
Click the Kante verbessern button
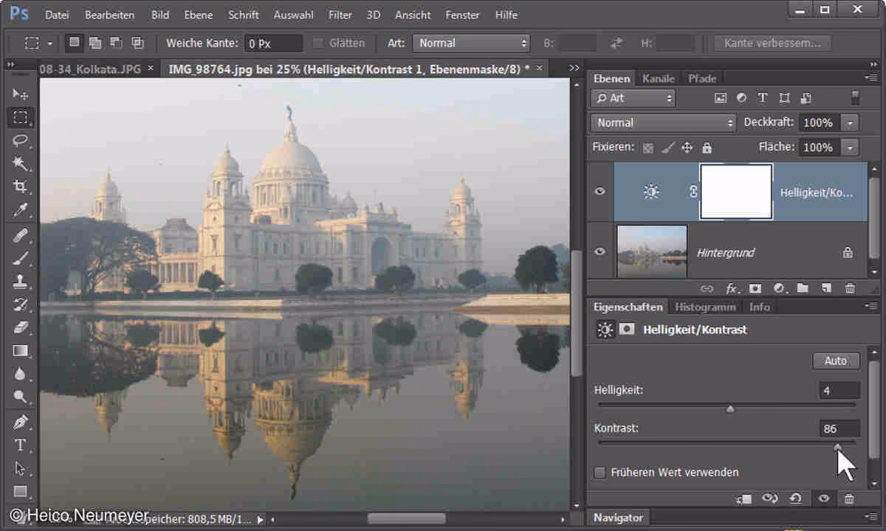point(772,44)
